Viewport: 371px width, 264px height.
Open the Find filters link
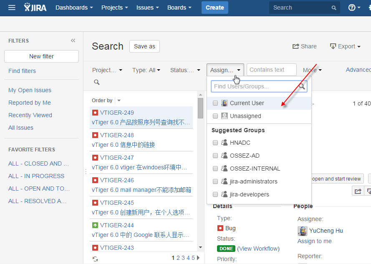click(22, 71)
